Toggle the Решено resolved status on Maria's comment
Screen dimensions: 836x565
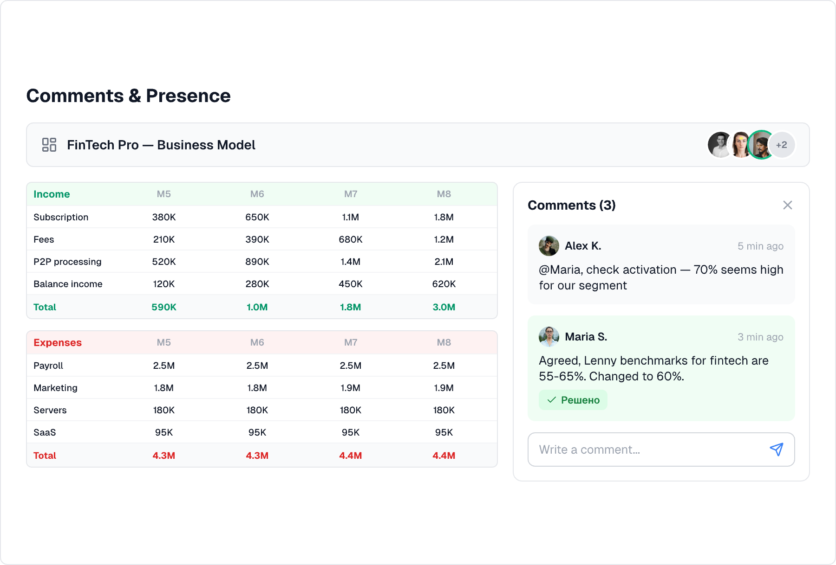[573, 399]
